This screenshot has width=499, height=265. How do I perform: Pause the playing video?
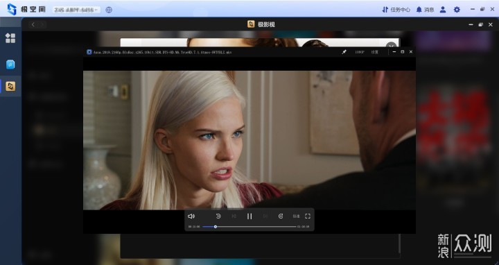(249, 216)
